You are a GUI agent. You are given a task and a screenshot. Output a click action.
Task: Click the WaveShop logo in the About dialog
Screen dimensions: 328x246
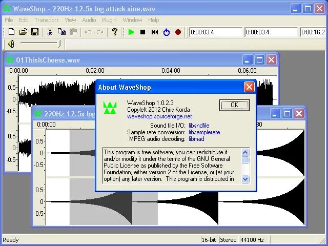tap(110, 108)
